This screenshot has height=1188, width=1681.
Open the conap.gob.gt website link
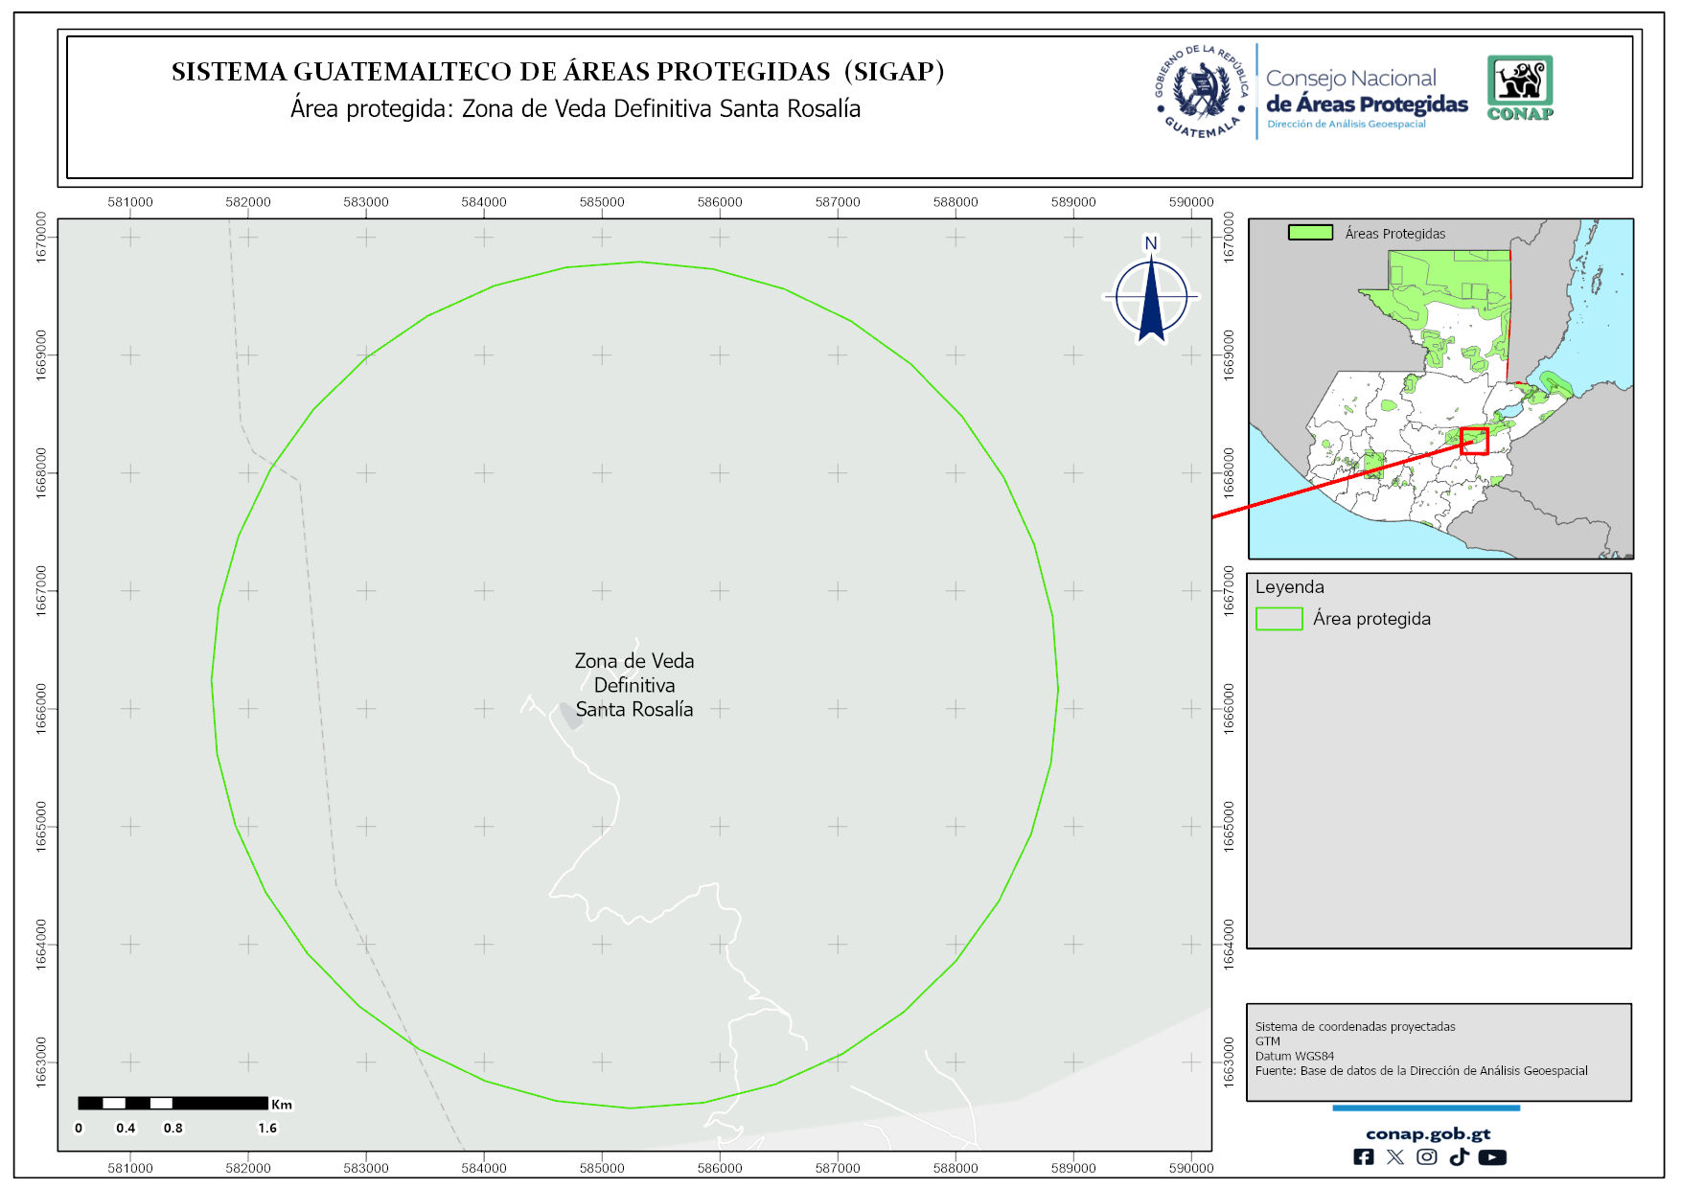pos(1428,1134)
